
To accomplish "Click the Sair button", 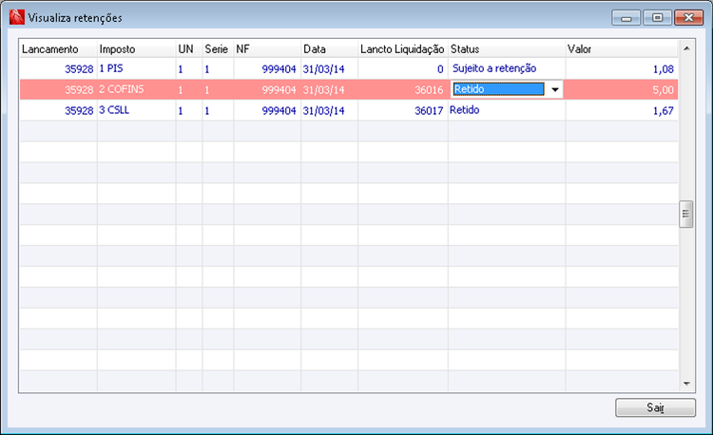I will (x=655, y=407).
